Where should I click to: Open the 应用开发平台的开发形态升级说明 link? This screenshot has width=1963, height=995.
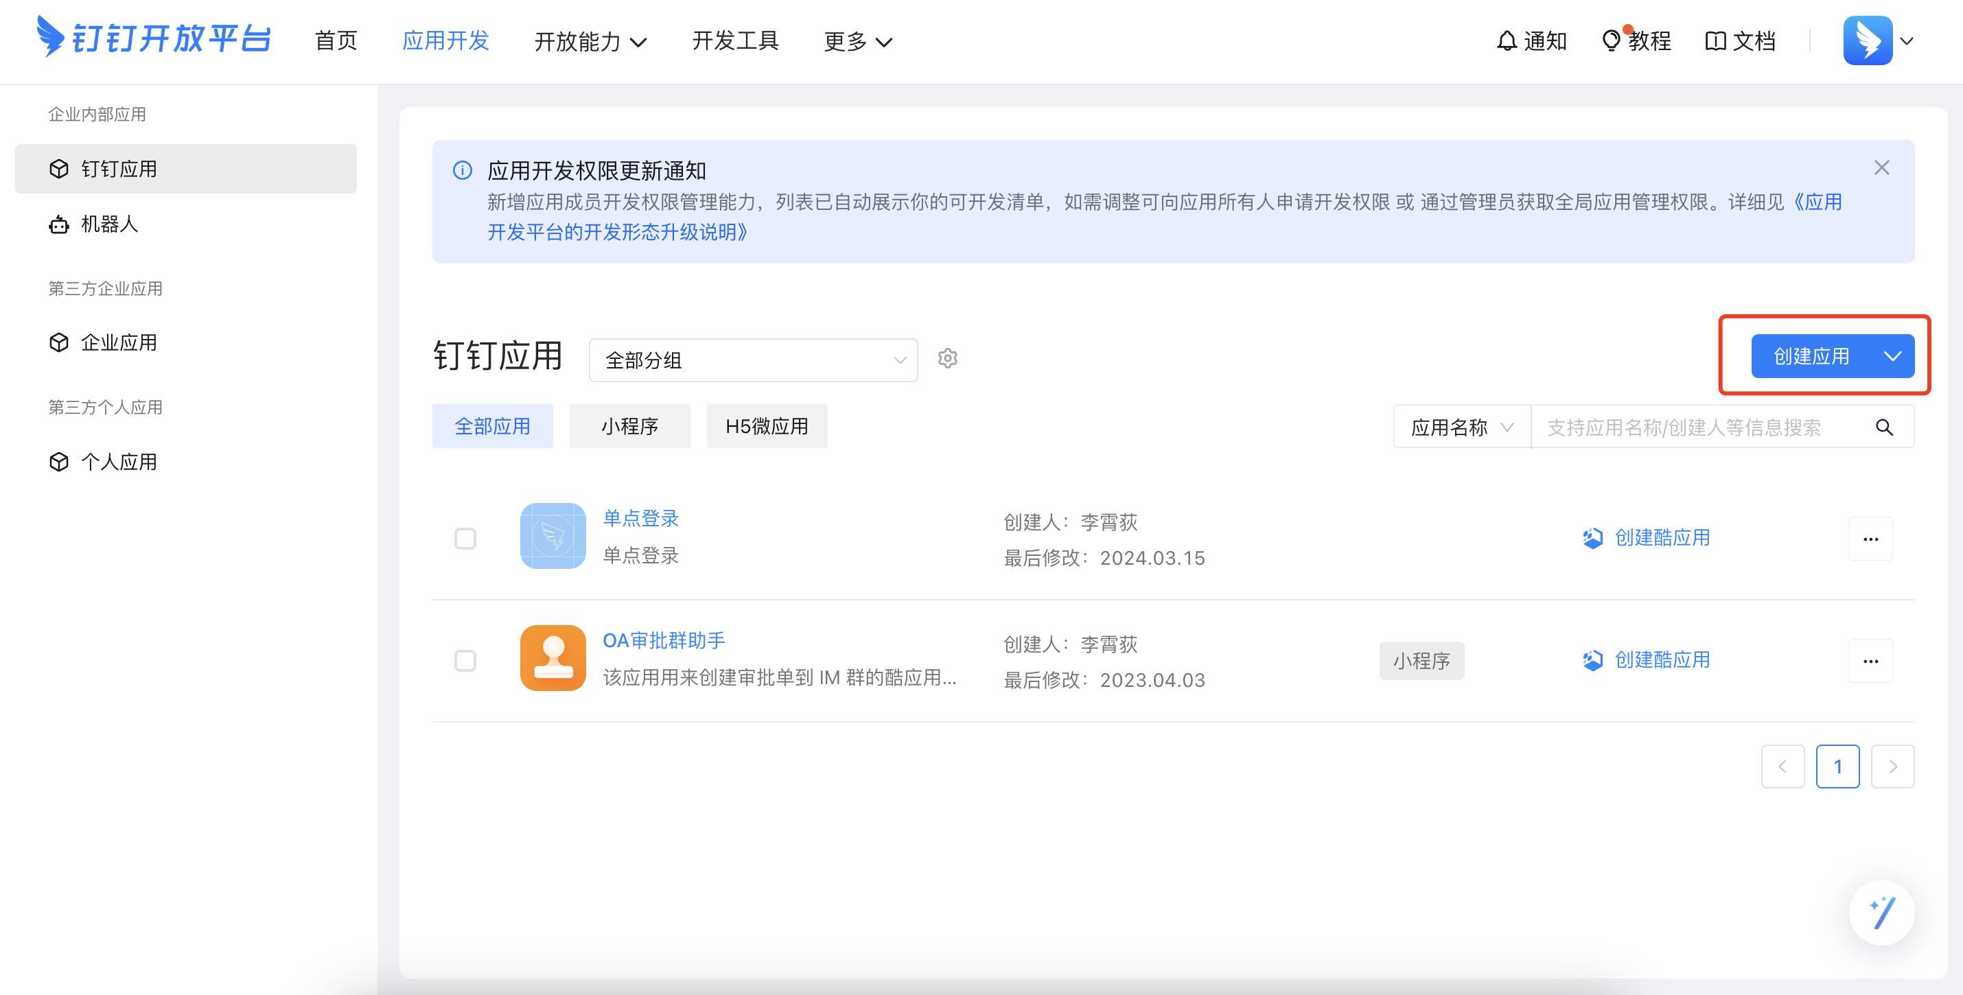tap(617, 232)
